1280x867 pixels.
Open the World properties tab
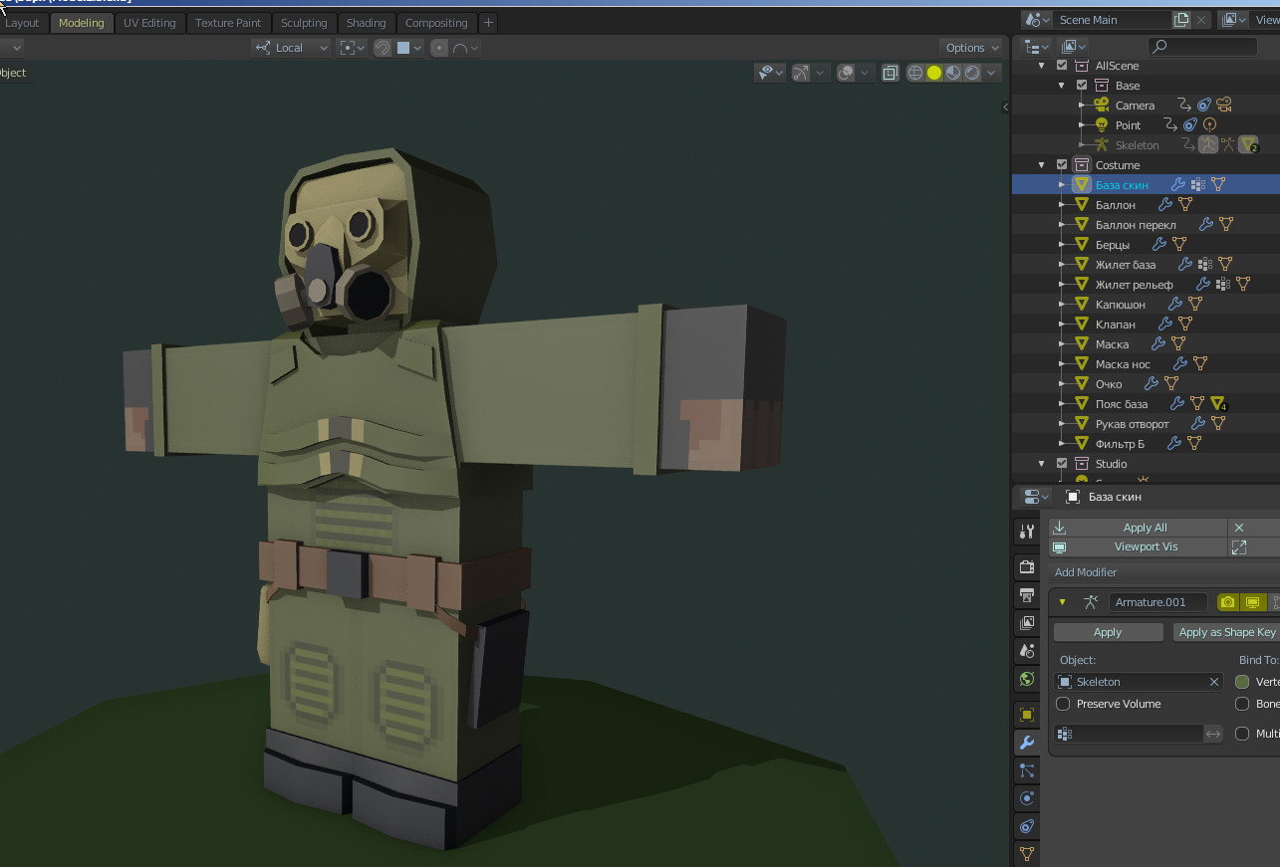(1027, 679)
